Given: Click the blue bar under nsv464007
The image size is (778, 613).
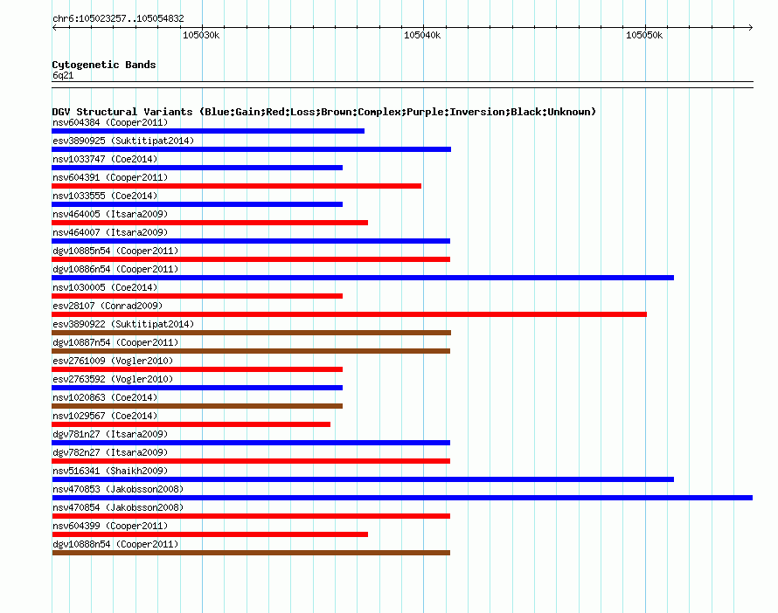Looking at the screenshot, I should click(x=251, y=241).
